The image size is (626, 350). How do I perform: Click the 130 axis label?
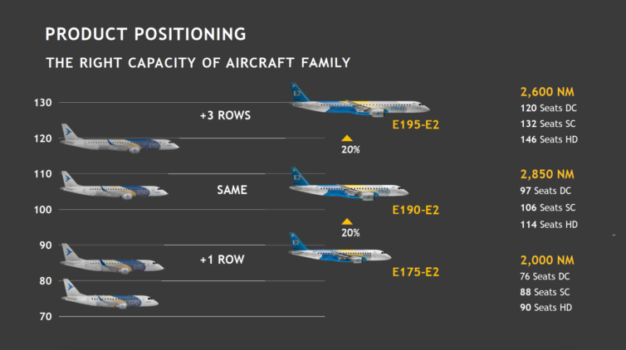tap(42, 103)
